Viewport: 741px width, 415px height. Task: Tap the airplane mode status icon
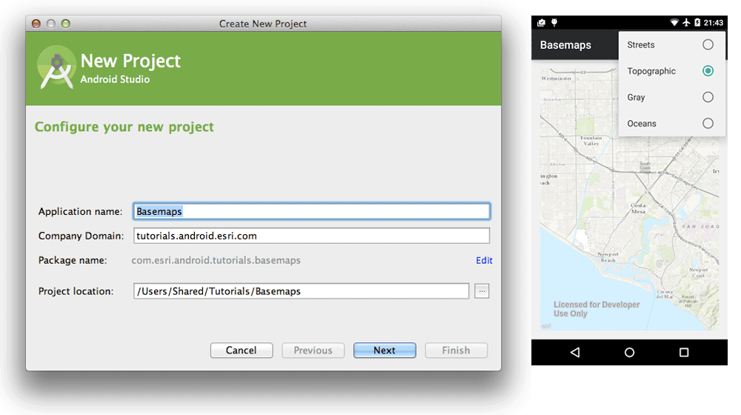686,22
